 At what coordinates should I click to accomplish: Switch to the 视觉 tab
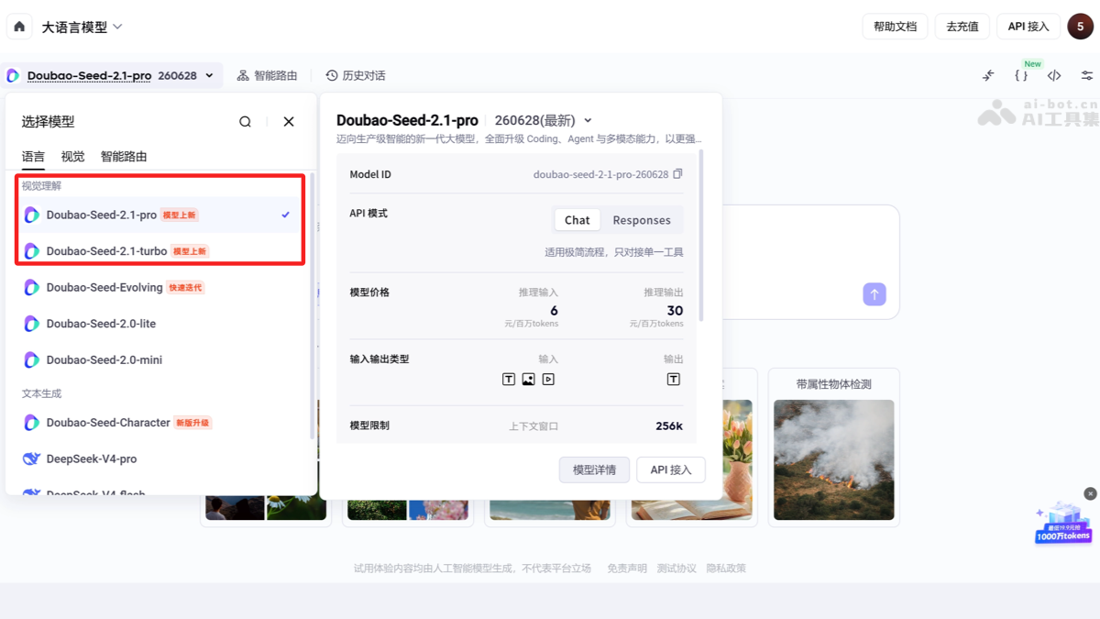[x=72, y=157]
